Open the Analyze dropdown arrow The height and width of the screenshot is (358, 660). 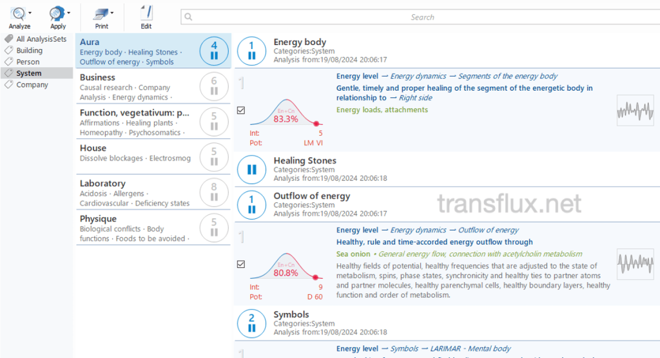pyautogui.click(x=31, y=13)
